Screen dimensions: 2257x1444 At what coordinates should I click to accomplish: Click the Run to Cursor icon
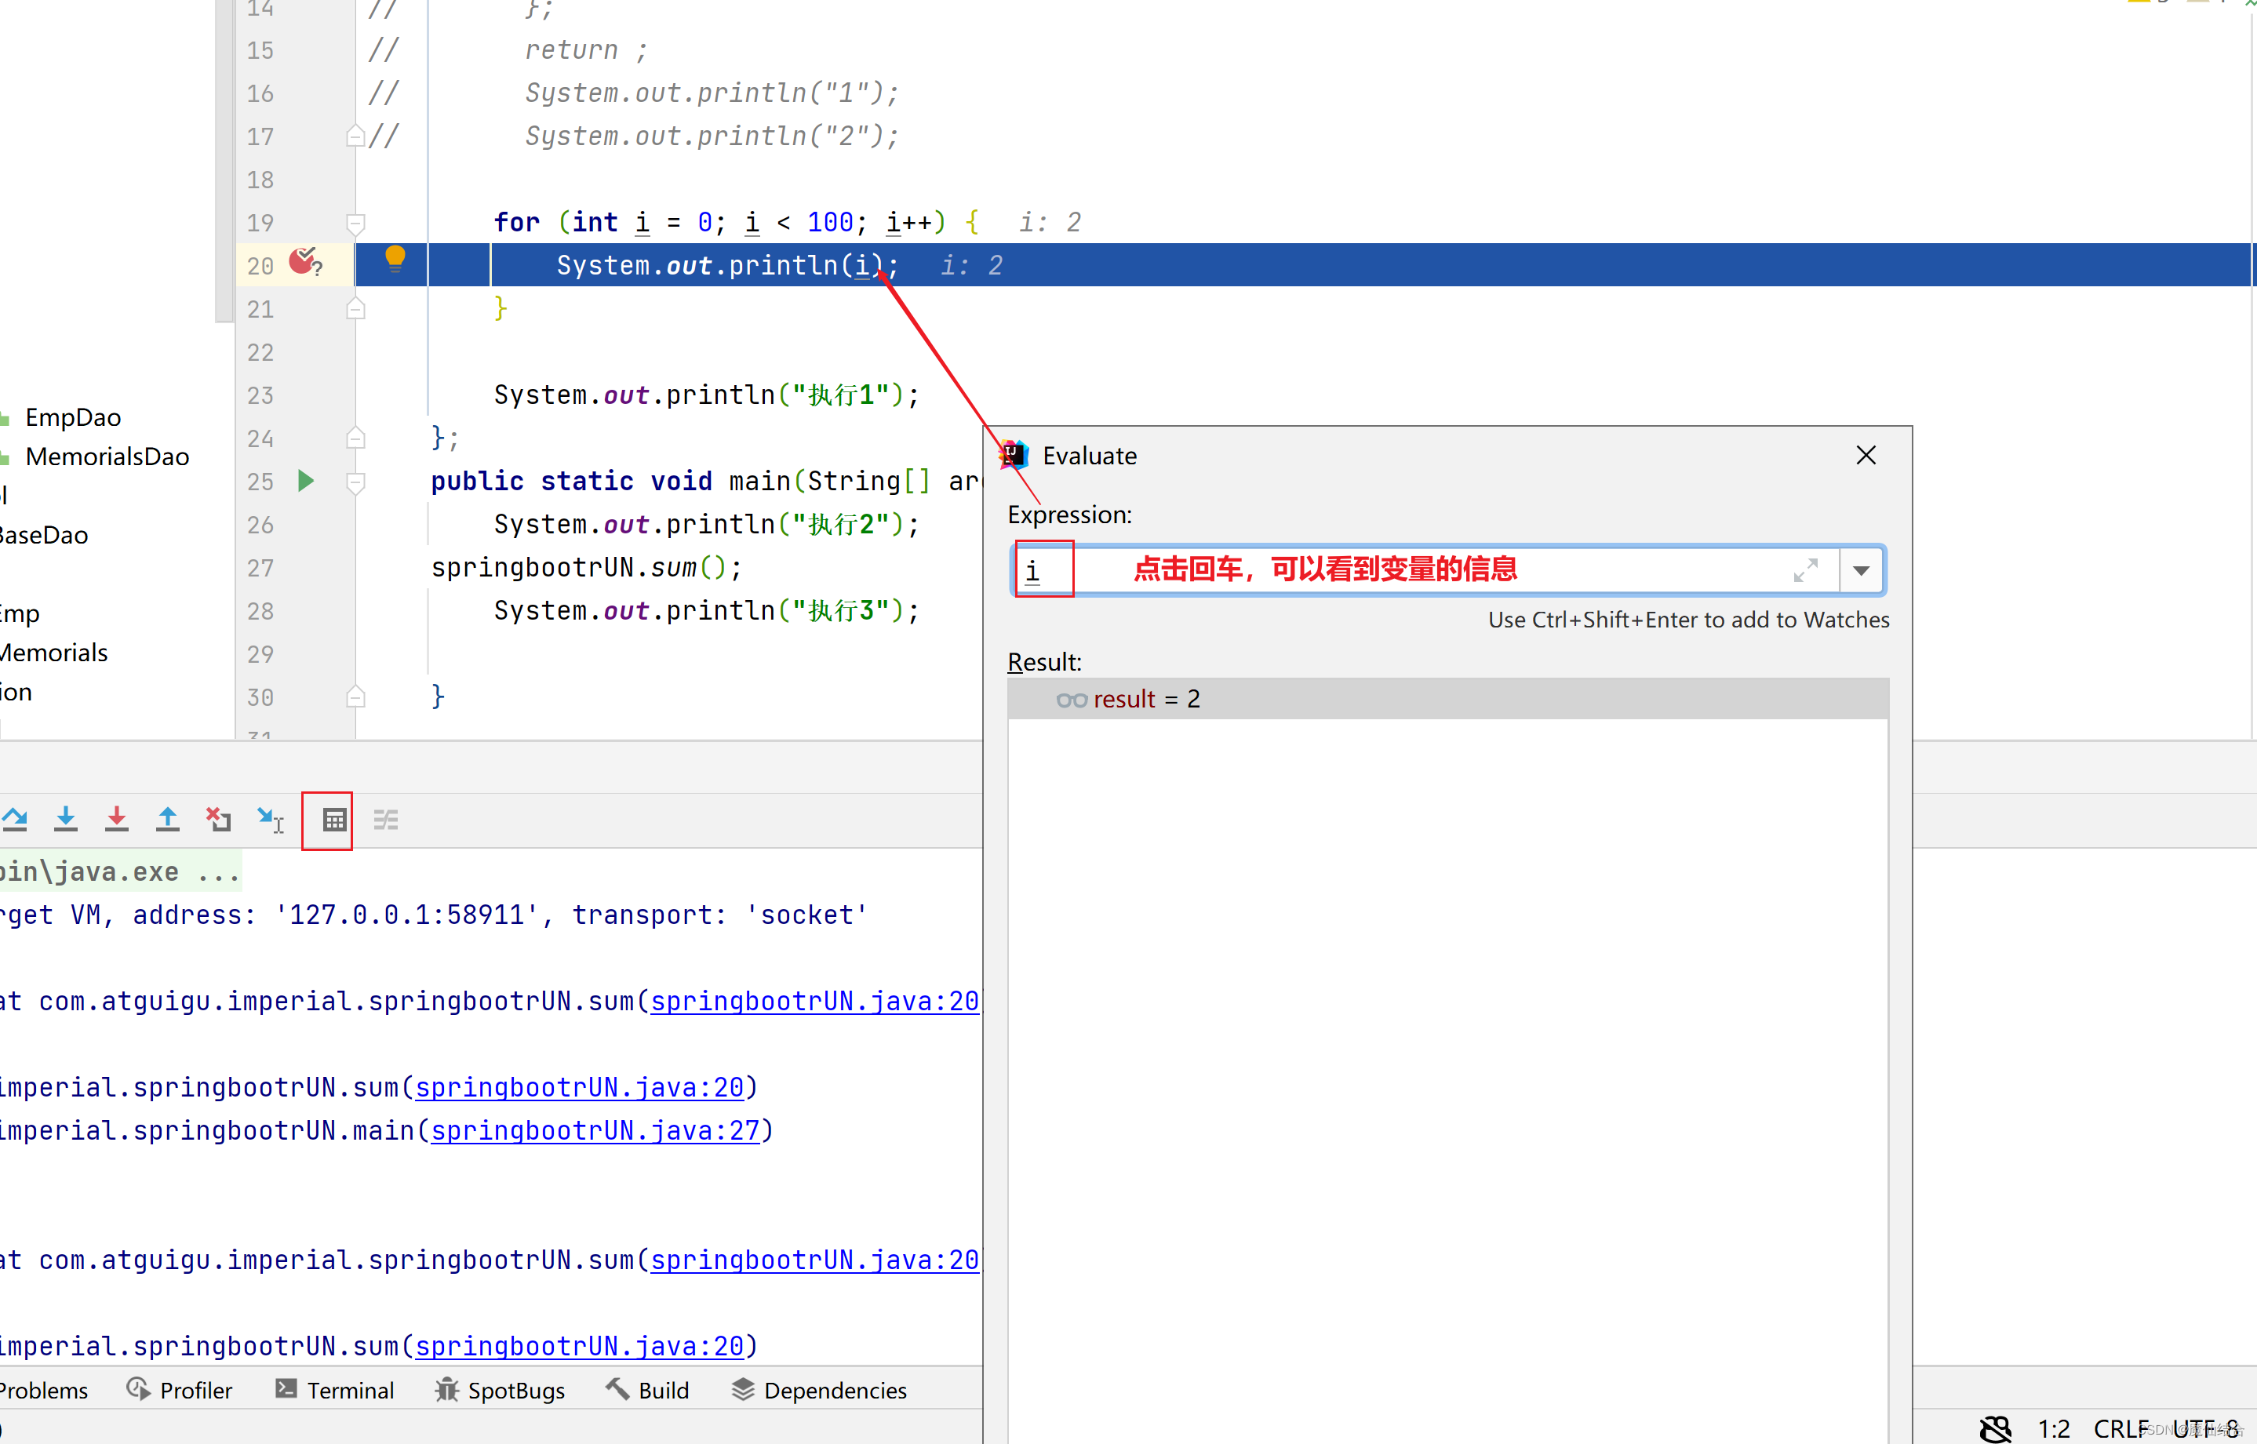click(270, 820)
